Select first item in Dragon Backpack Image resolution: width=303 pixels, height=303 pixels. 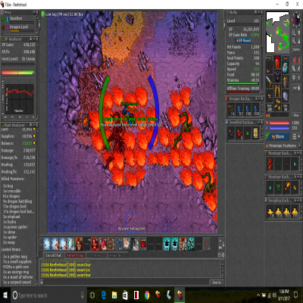coord(231,110)
